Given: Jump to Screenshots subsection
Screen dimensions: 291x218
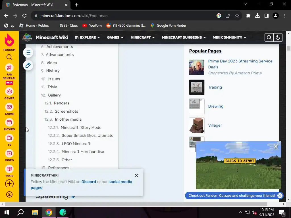Looking at the screenshot, I should [66, 111].
